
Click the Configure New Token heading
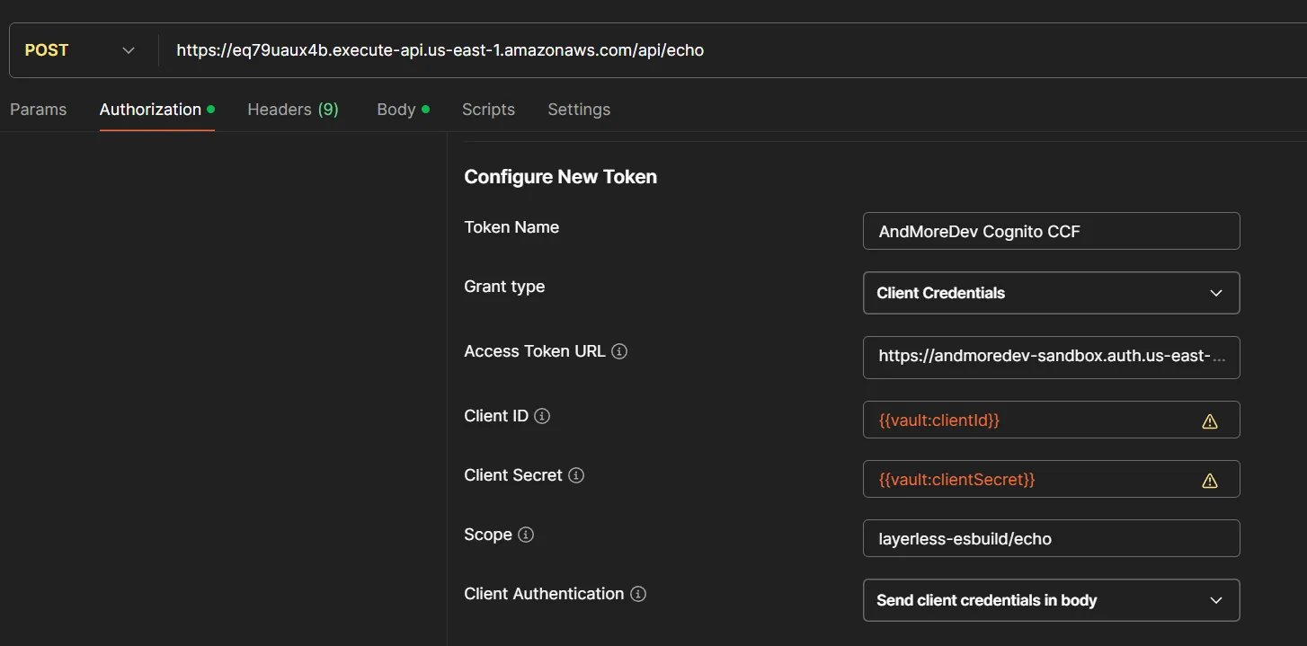tap(560, 177)
